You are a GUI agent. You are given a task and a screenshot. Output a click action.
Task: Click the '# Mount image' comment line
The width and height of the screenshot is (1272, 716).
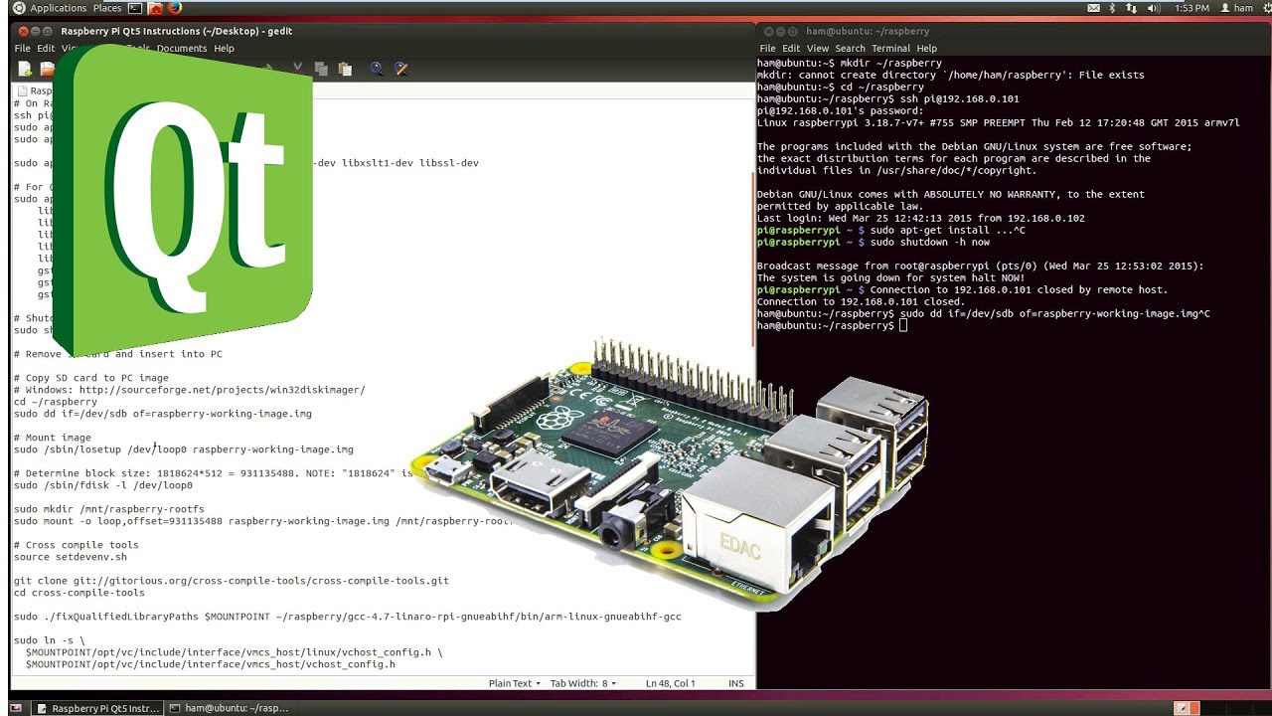[53, 438]
